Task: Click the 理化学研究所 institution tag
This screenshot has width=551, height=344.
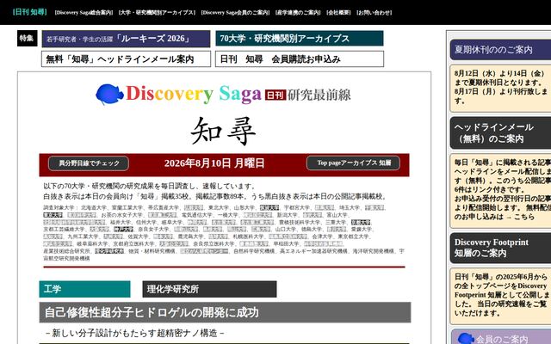Action: 209,289
